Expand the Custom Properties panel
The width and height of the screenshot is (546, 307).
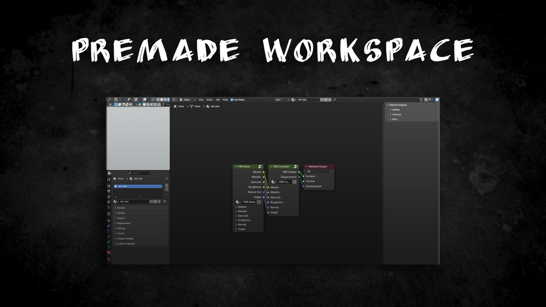[141, 244]
